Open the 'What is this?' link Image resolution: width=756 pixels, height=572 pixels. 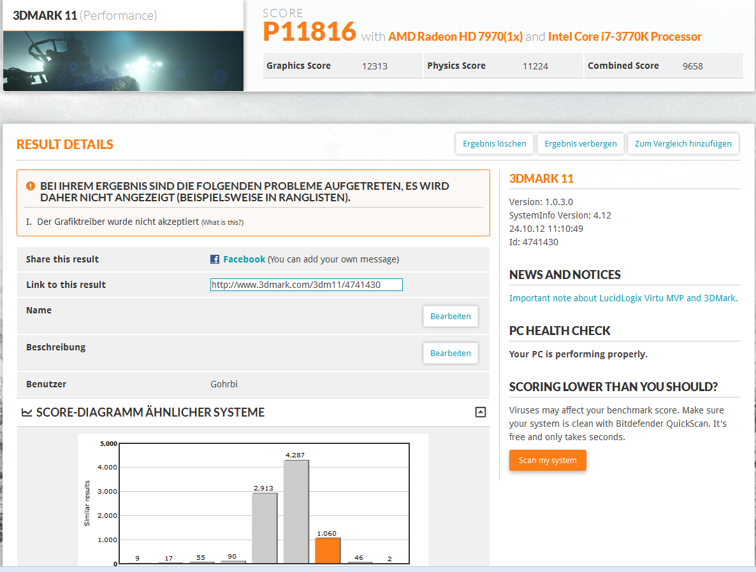[x=222, y=223]
